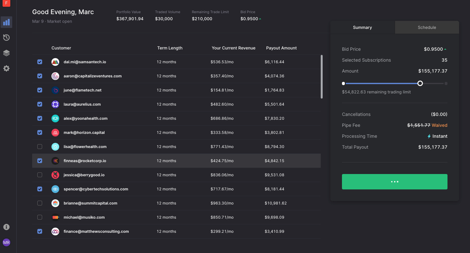Expand the Bid Price chevron in Summary panel
This screenshot has width=470, height=253.
tap(445, 49)
